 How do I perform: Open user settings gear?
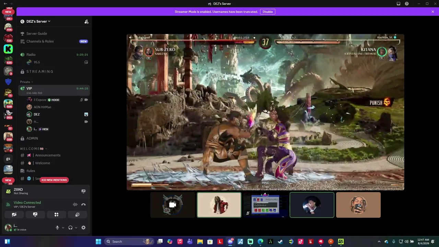[x=83, y=227]
